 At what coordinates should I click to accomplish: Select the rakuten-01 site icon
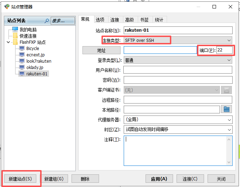pyautogui.click(x=22, y=74)
